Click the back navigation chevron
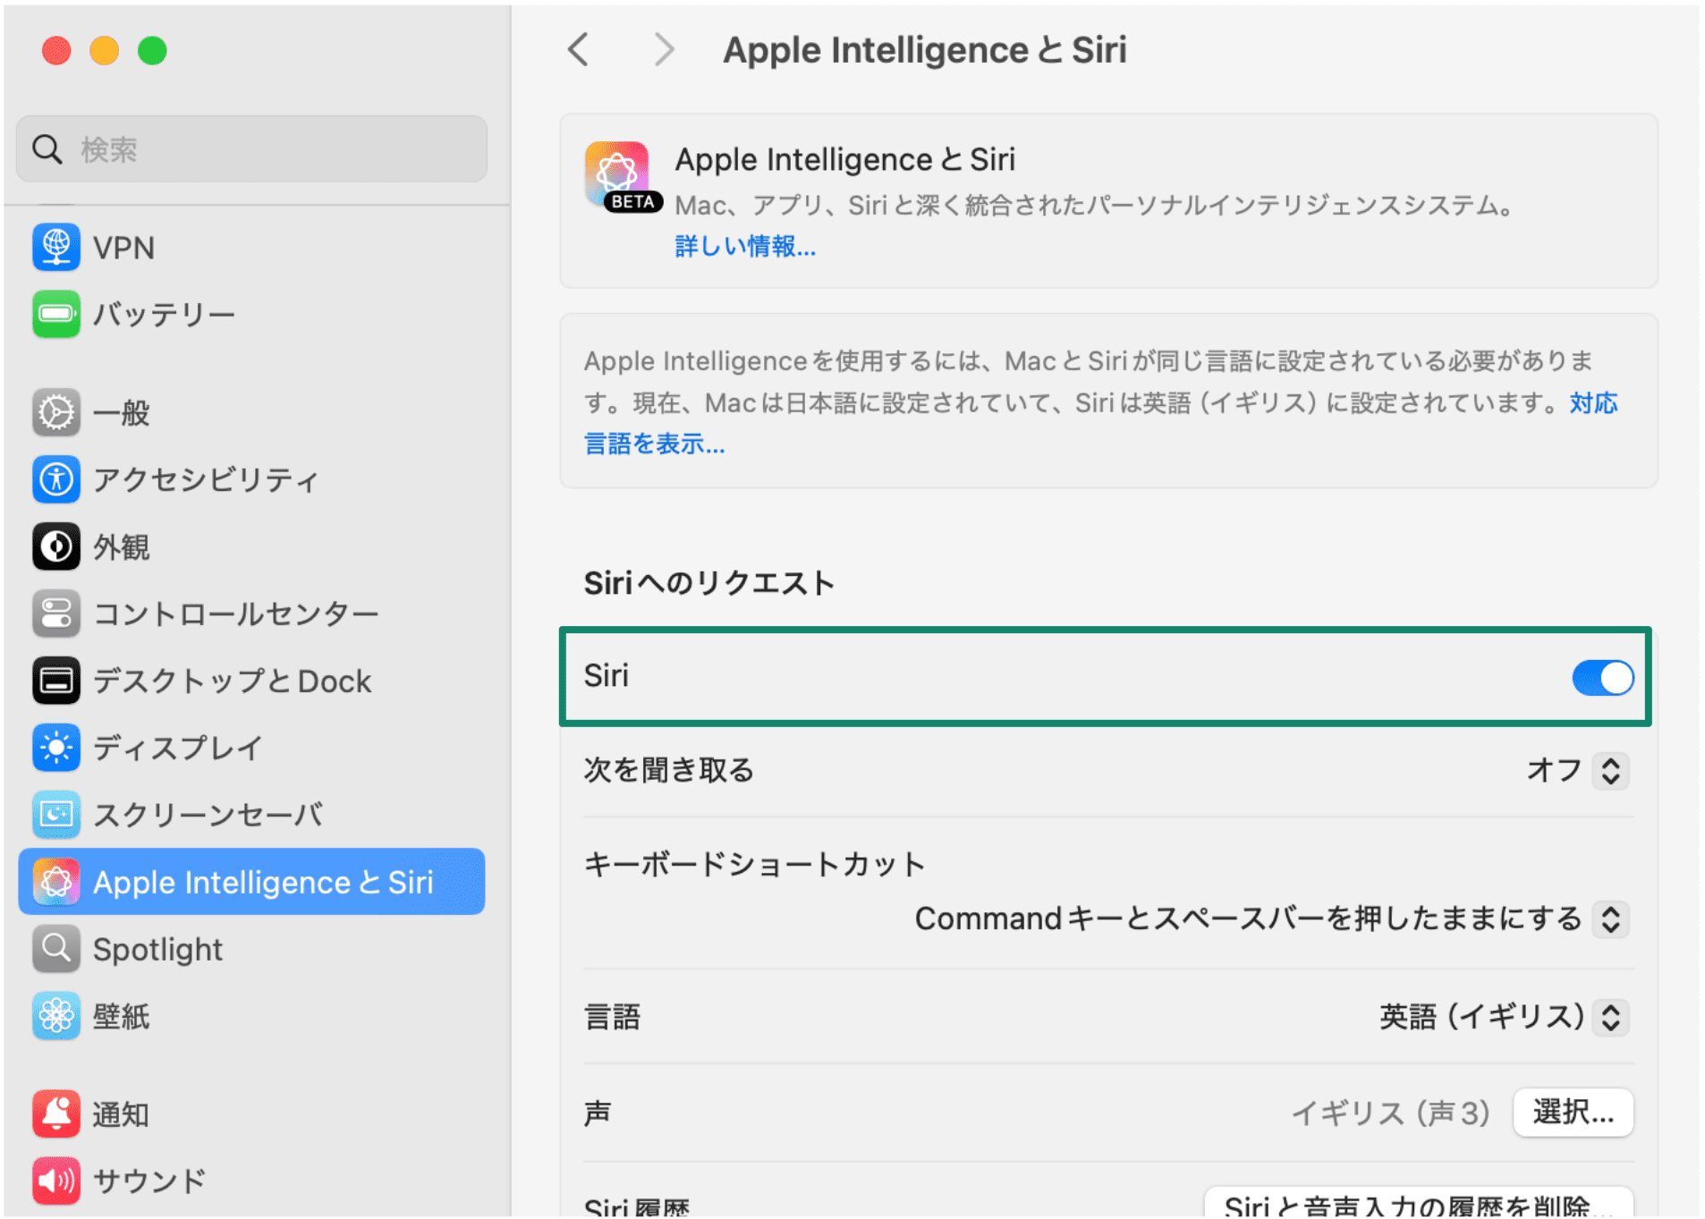 tap(579, 50)
